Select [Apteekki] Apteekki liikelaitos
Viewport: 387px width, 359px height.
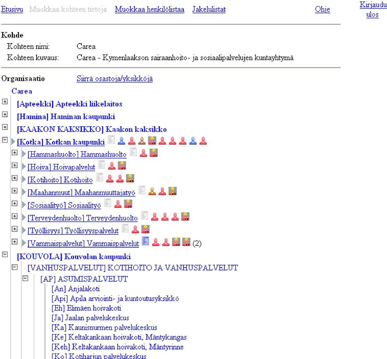click(x=70, y=104)
